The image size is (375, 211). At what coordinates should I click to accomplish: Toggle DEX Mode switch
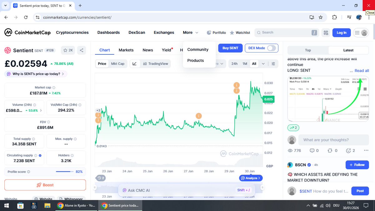(x=272, y=48)
